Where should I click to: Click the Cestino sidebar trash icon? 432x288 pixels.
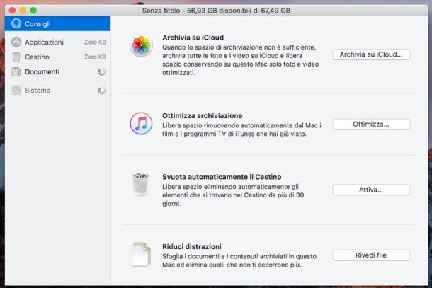point(16,57)
